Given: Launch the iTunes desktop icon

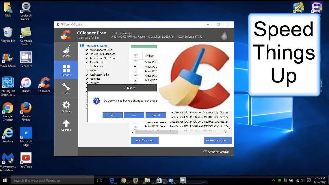Looking at the screenshot, I should (x=26, y=85).
